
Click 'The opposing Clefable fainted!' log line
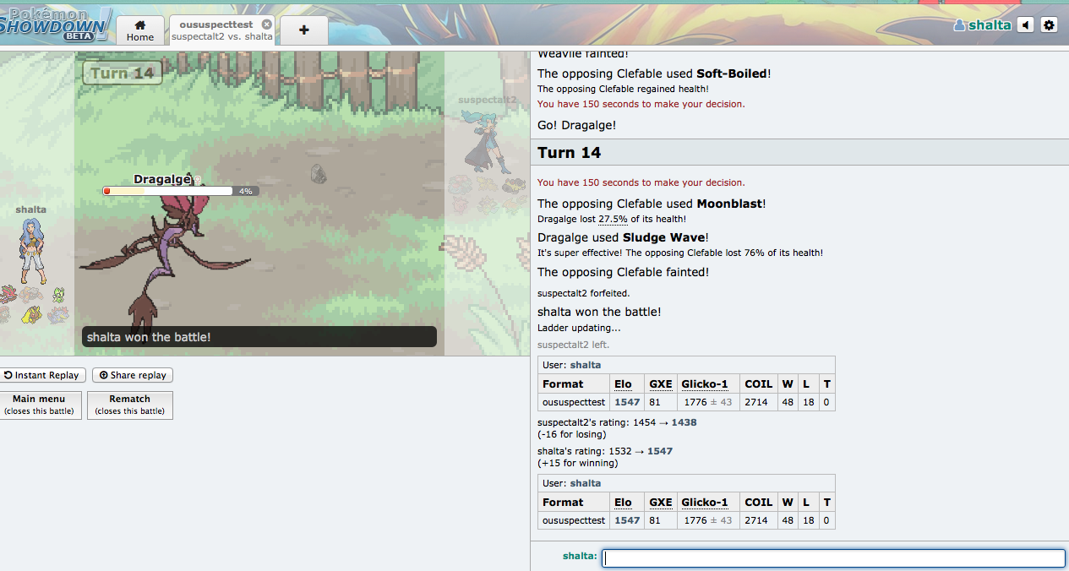tap(623, 272)
